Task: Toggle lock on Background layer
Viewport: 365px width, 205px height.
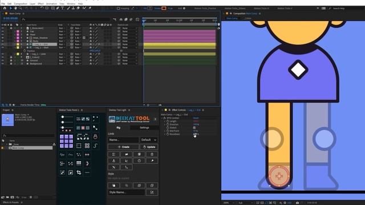Action: coord(11,63)
